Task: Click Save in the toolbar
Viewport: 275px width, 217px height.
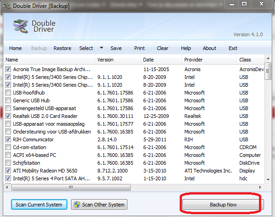Action: [x=116, y=48]
